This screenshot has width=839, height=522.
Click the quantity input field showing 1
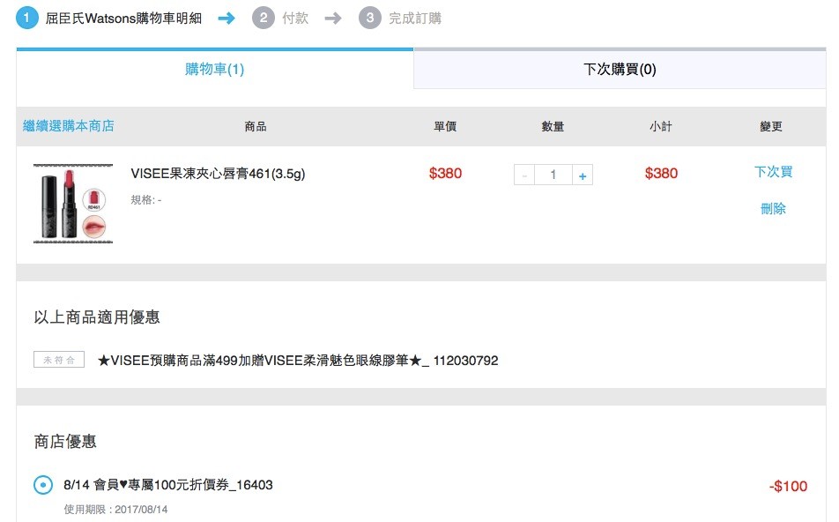click(553, 175)
